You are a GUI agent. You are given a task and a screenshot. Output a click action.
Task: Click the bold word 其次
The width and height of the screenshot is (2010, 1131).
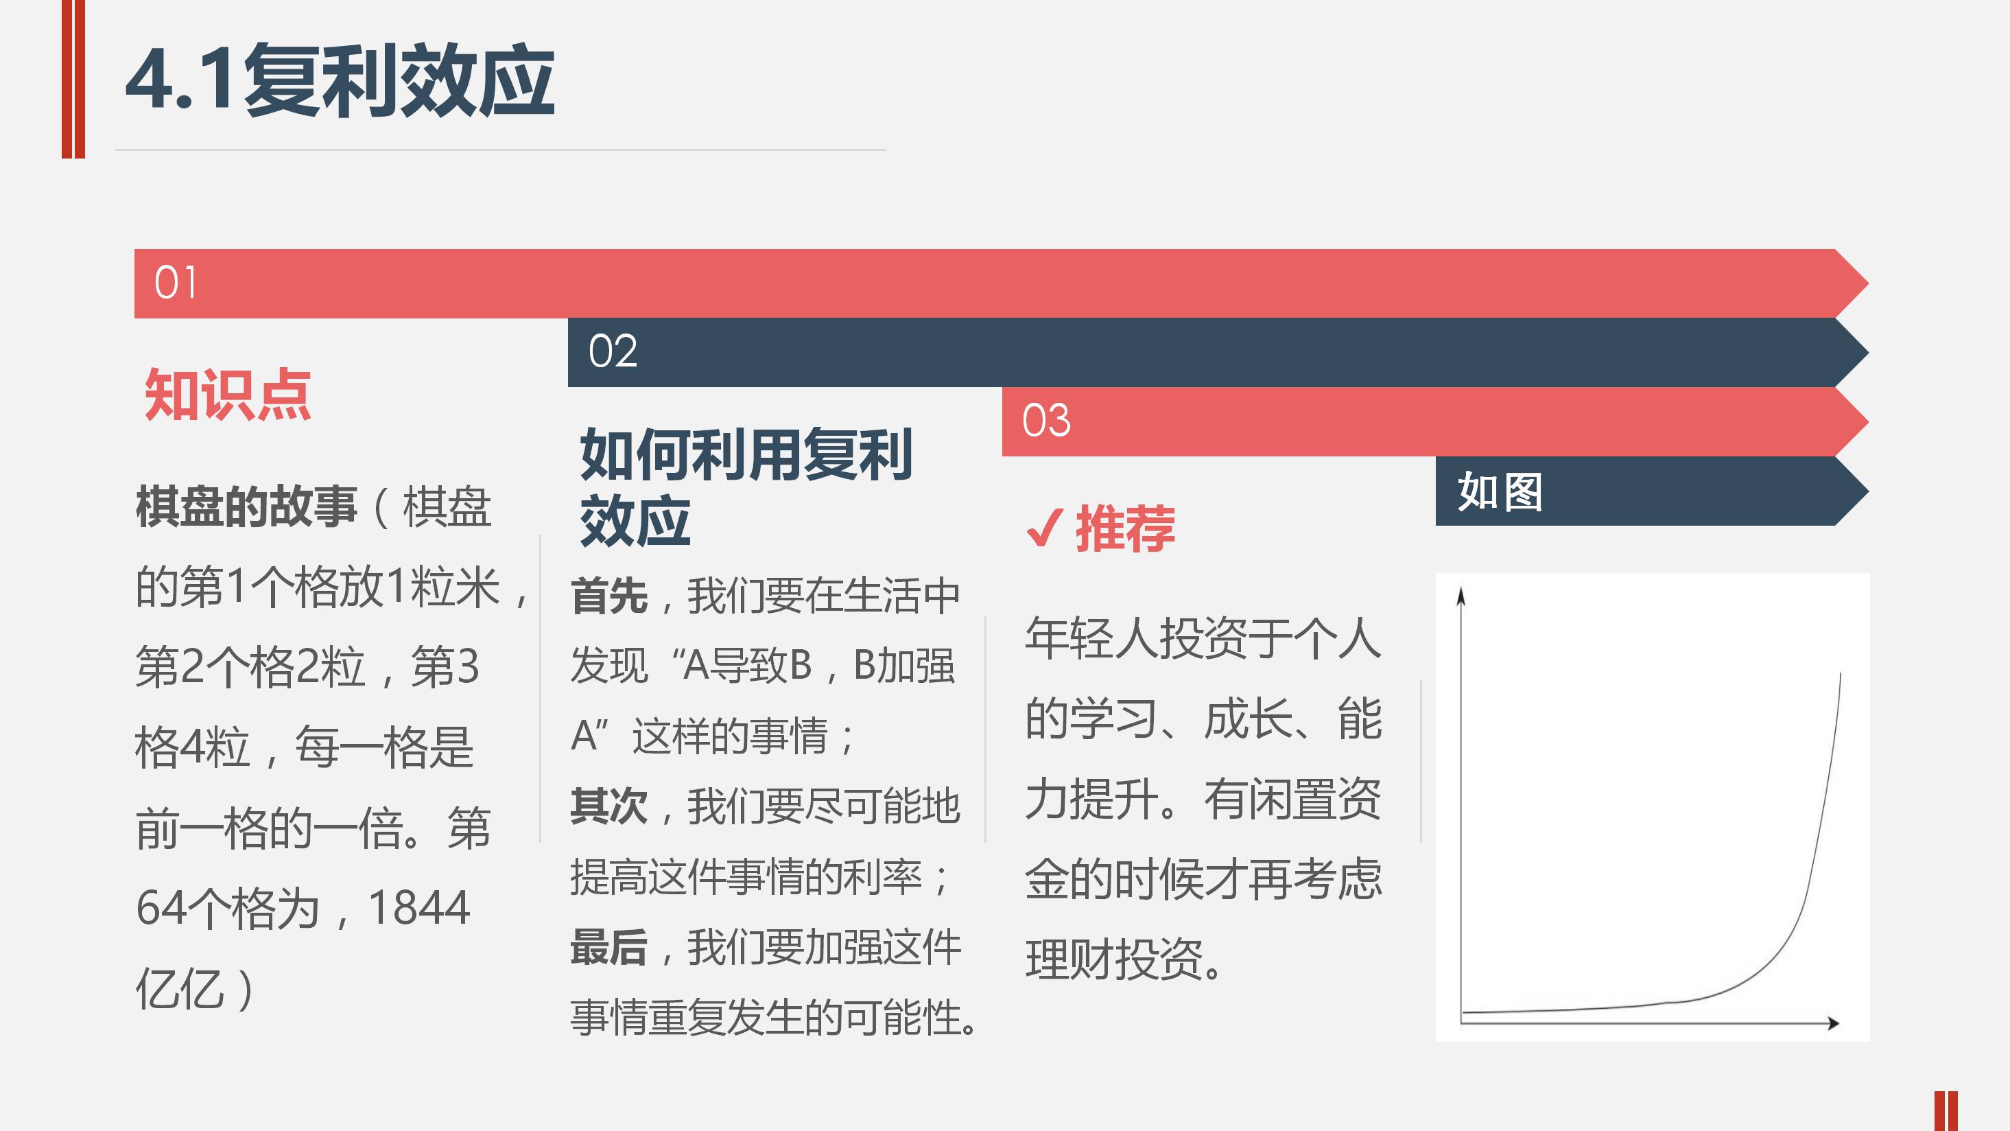(x=608, y=806)
